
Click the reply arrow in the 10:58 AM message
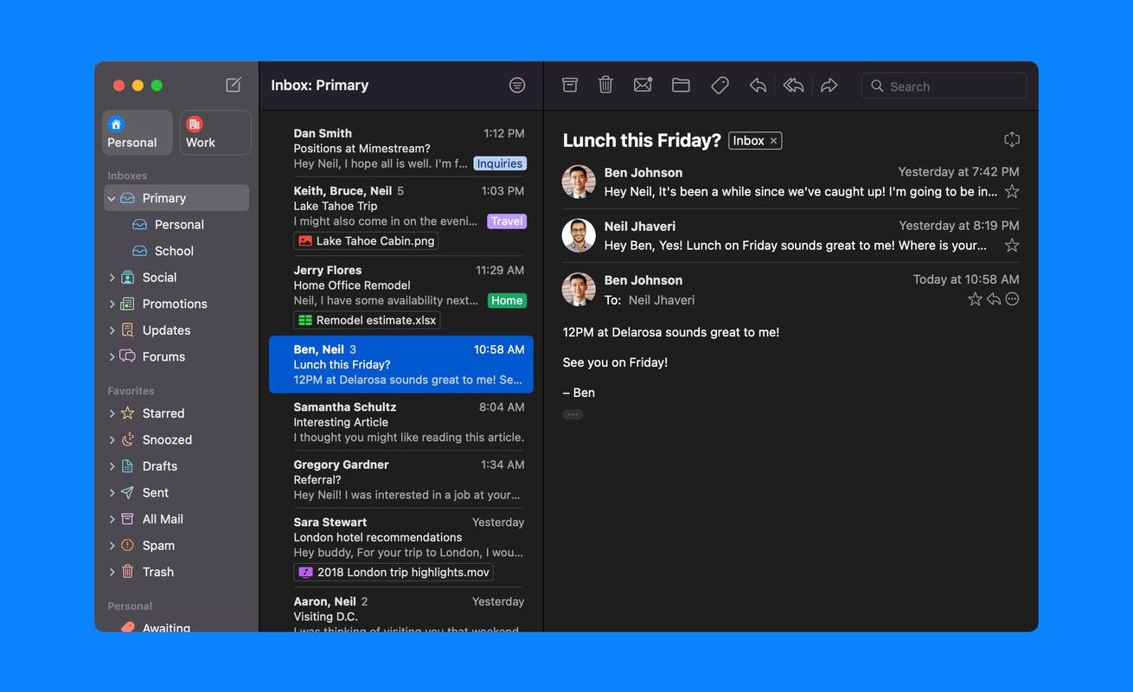(994, 299)
